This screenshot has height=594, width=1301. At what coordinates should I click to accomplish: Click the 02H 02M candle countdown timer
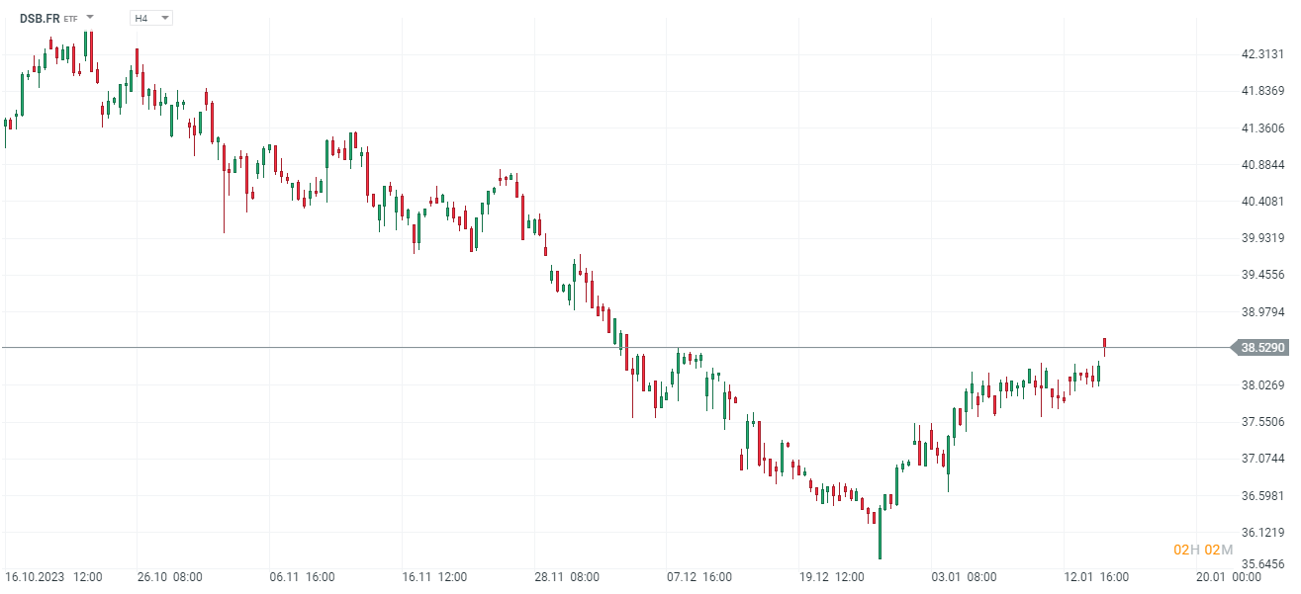[x=1203, y=550]
